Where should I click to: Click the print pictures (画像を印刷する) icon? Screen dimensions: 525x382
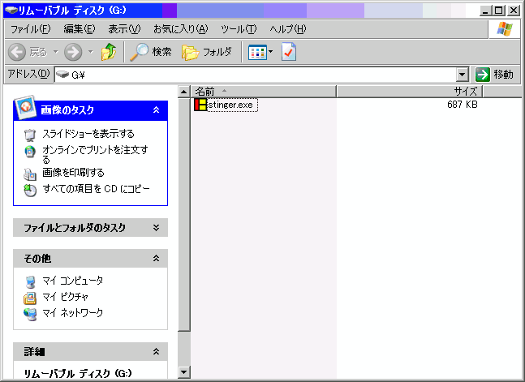pyautogui.click(x=30, y=174)
